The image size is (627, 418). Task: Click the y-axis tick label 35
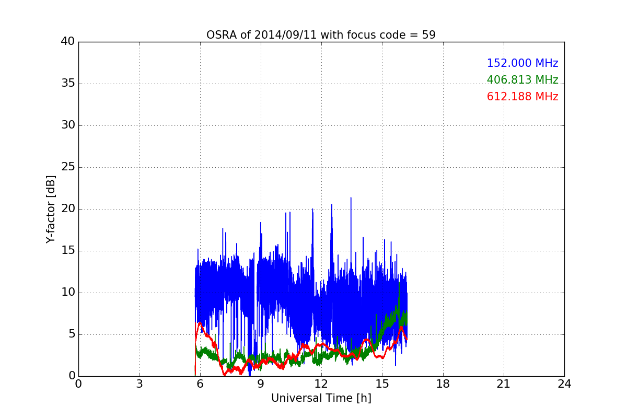click(x=68, y=84)
